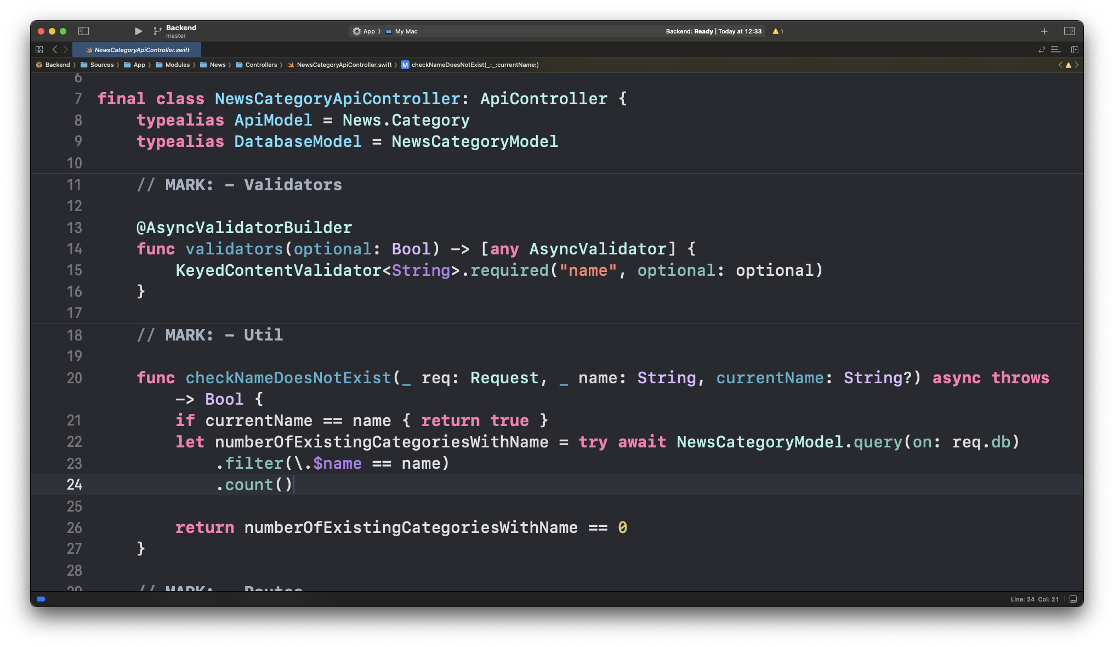This screenshot has height=647, width=1114.
Task: Run the Backend scheme with the play button
Action: [138, 31]
